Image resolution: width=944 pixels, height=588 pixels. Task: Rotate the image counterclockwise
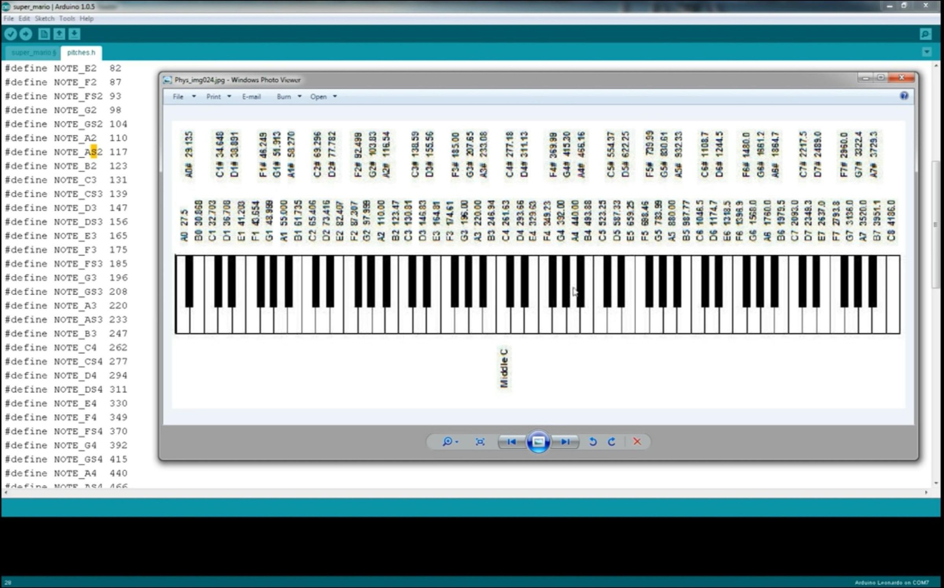[594, 442]
